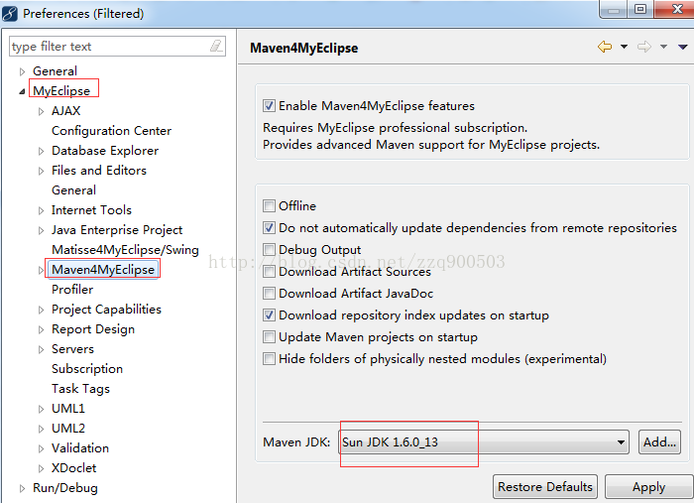This screenshot has width=694, height=503.
Task: Enable the Debug Output checkbox
Action: tap(269, 250)
